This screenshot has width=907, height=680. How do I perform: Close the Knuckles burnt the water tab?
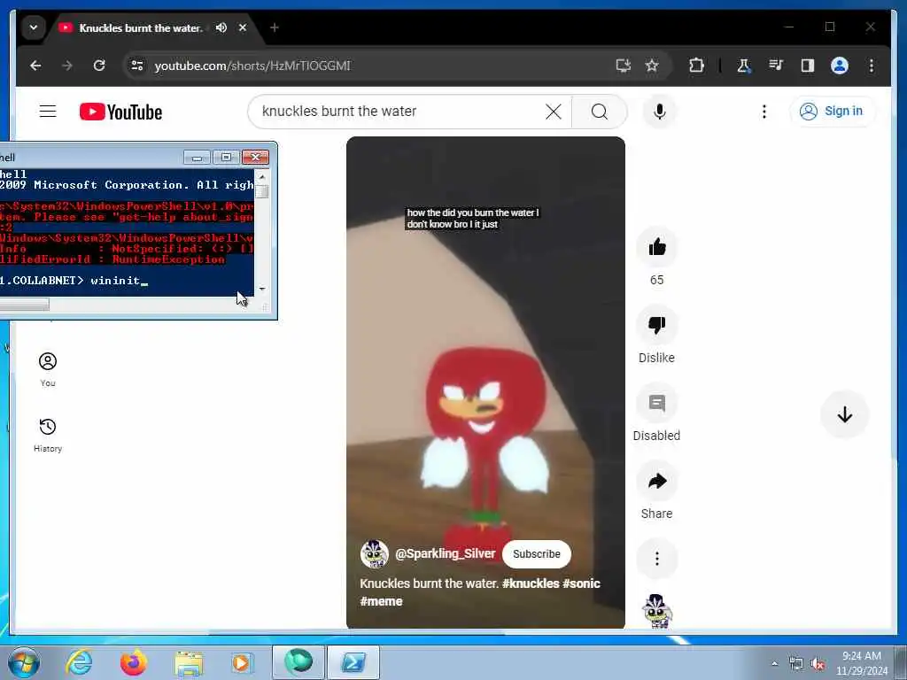[x=243, y=27]
